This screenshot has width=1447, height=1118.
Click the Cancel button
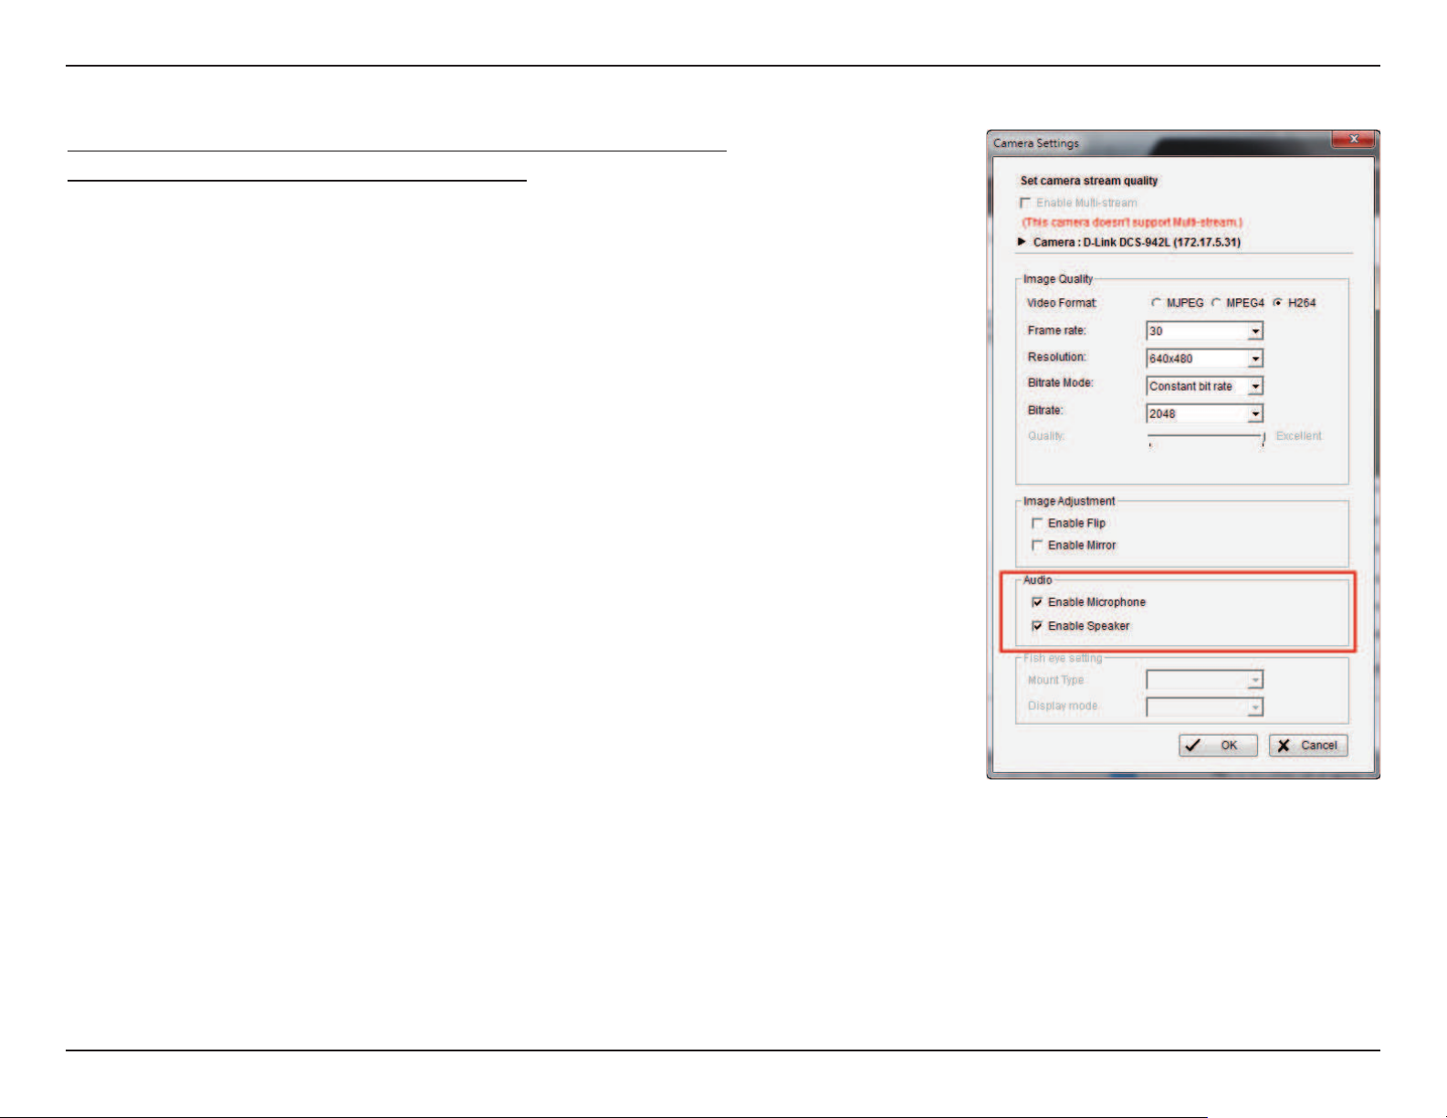(x=1308, y=746)
